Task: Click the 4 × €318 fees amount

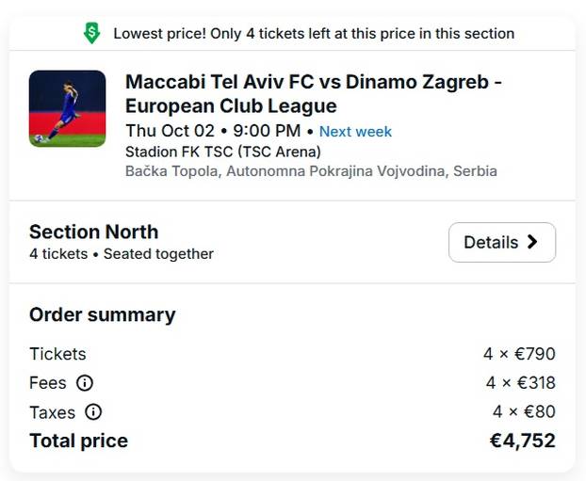Action: [520, 383]
